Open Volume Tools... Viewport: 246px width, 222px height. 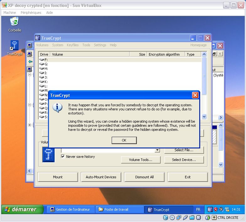tap(141, 160)
